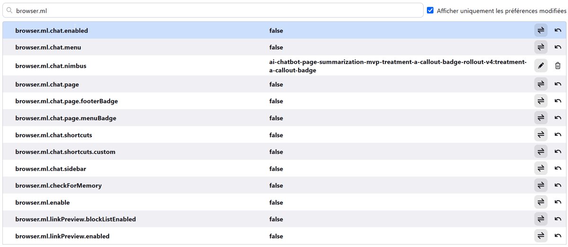Select the browser.ml.chat.page name text
This screenshot has width=568, height=247.
click(47, 84)
